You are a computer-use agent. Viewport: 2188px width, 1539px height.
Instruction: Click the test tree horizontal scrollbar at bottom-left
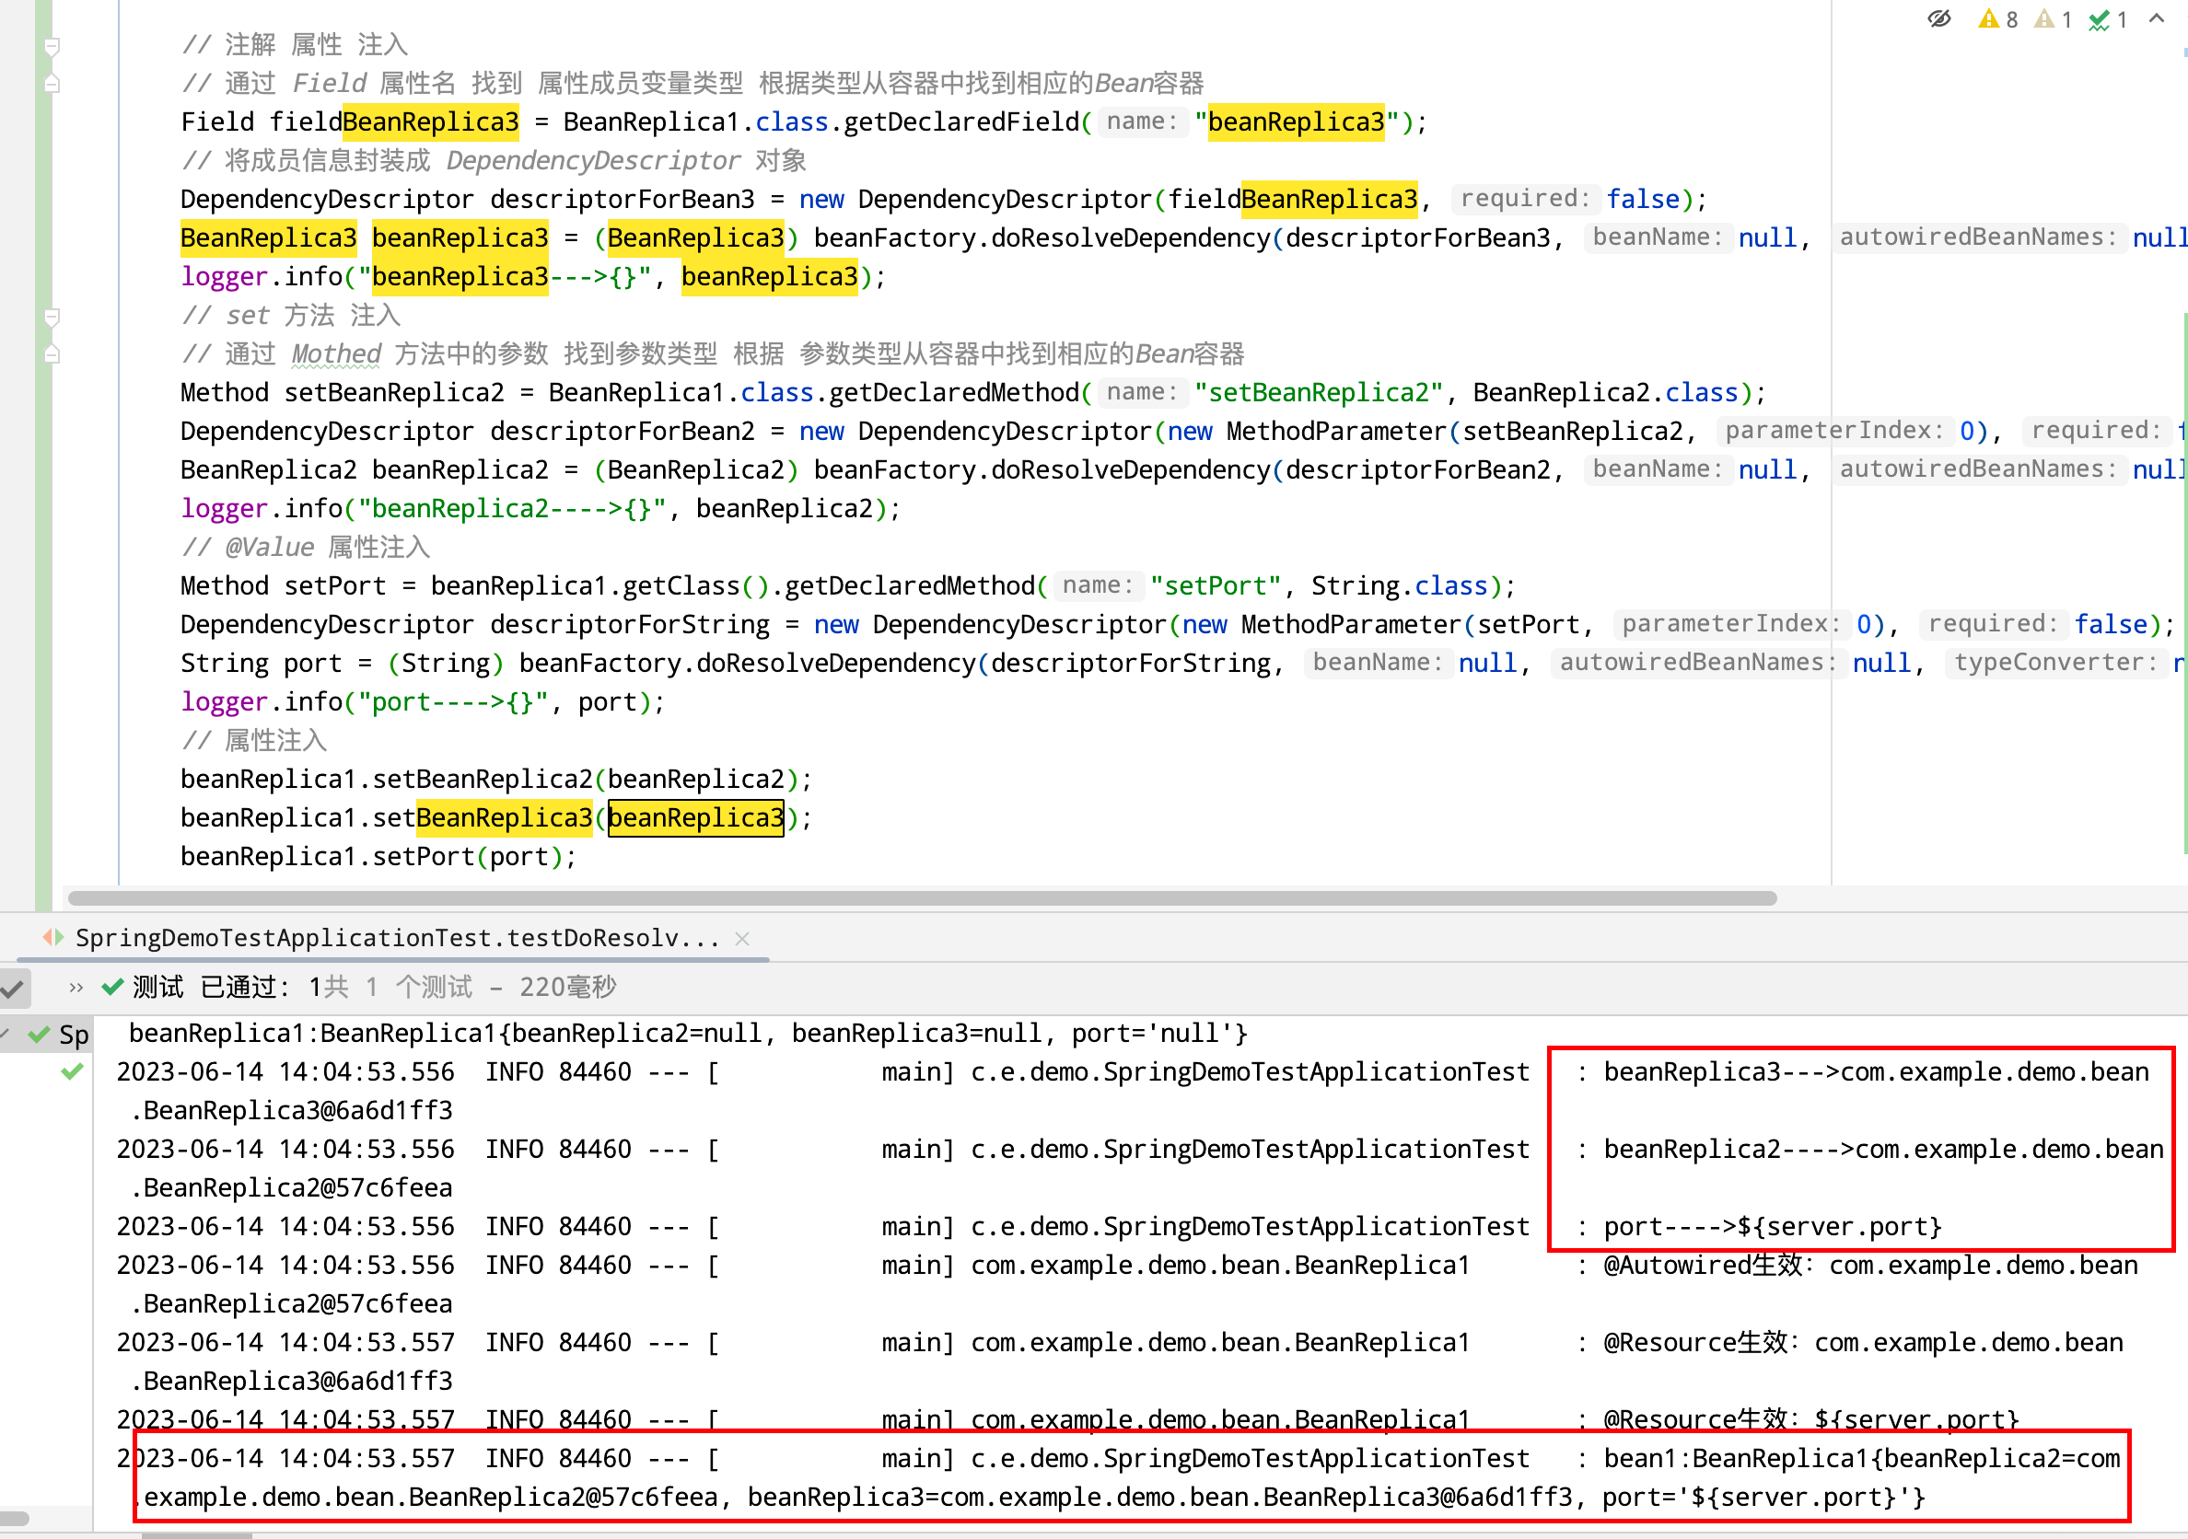(x=16, y=1518)
